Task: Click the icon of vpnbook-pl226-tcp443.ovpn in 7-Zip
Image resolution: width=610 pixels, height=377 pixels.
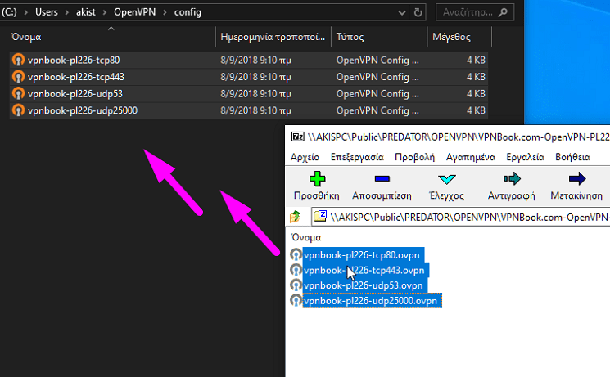Action: click(296, 270)
